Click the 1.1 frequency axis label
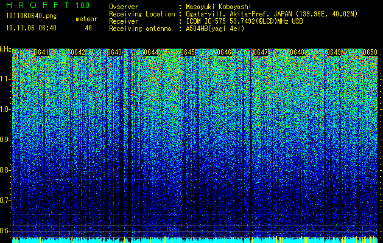The image size is (383, 243). pyautogui.click(x=5, y=79)
